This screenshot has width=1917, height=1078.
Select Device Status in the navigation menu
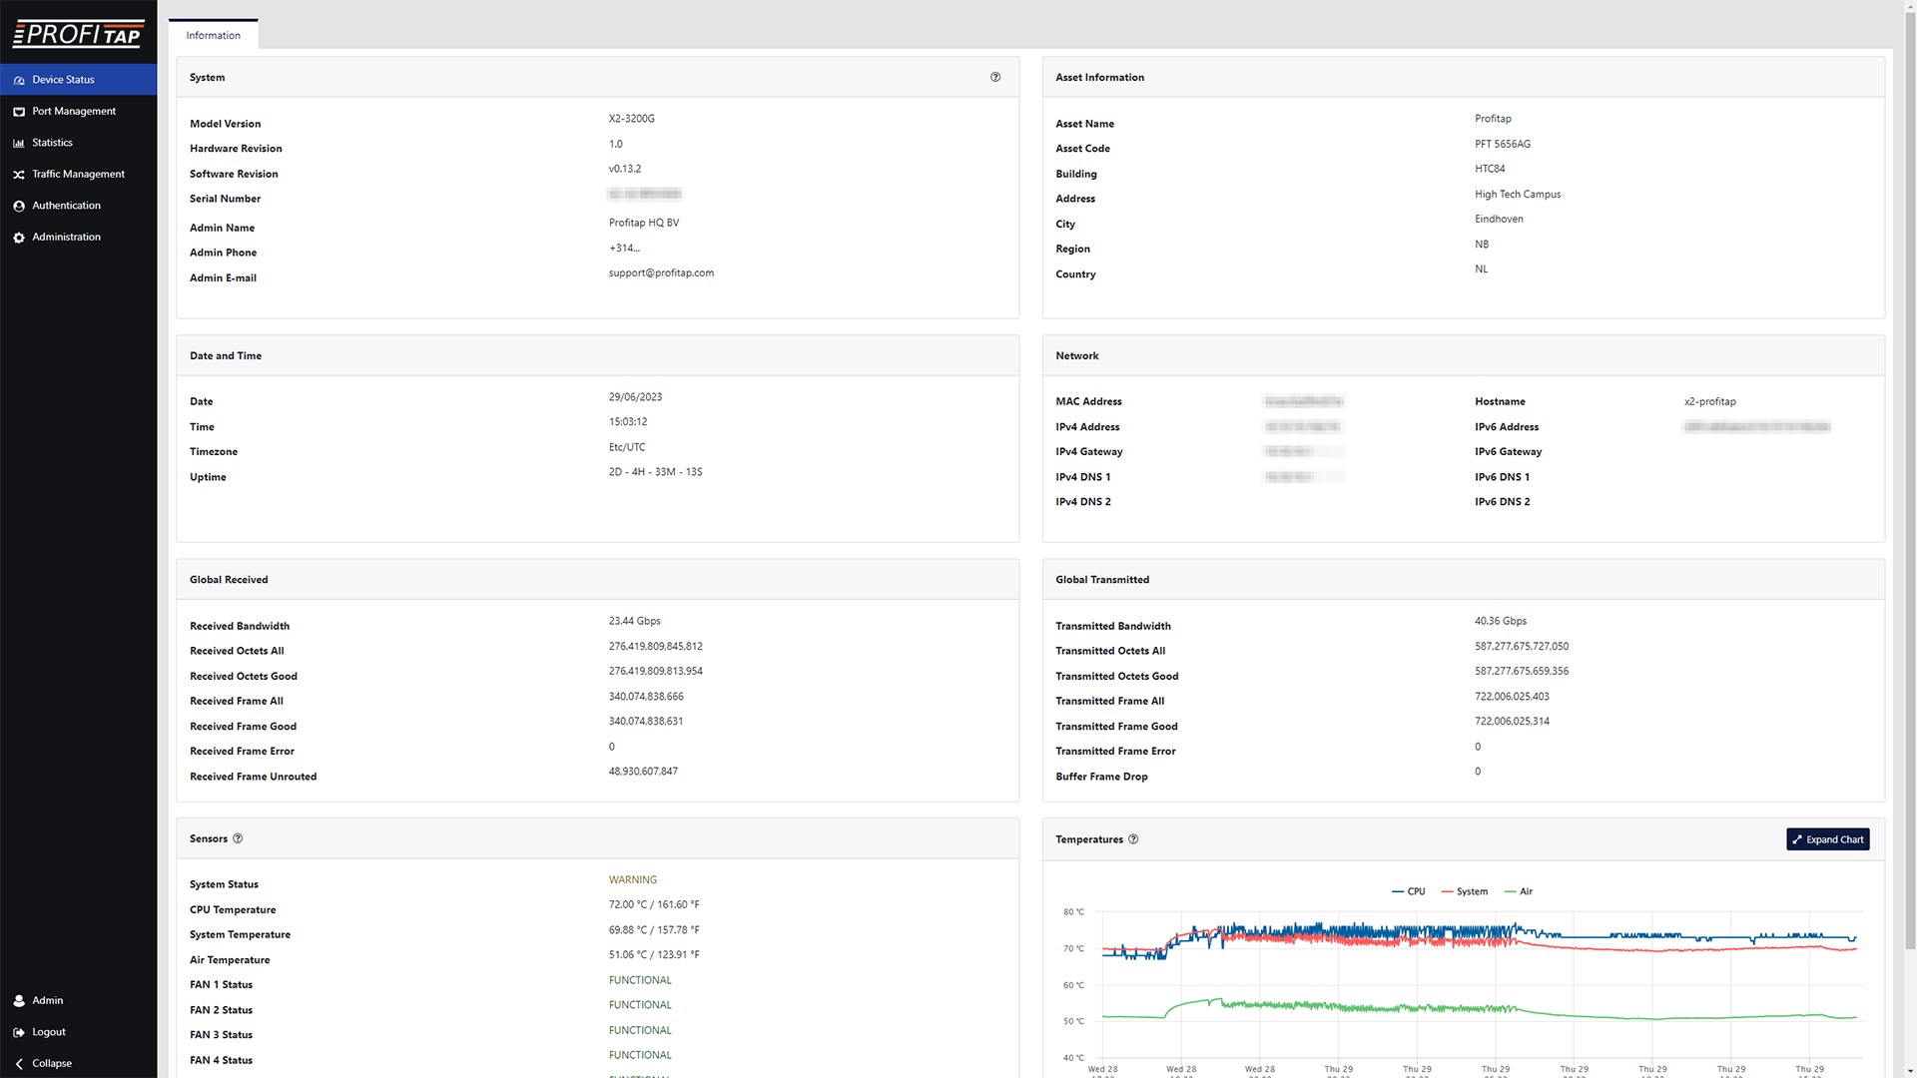click(63, 80)
